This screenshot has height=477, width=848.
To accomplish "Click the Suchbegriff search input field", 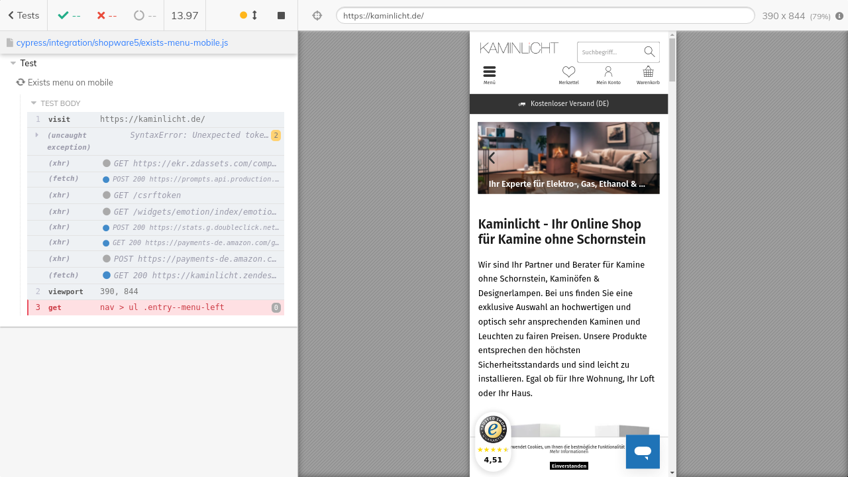I will pos(608,52).
